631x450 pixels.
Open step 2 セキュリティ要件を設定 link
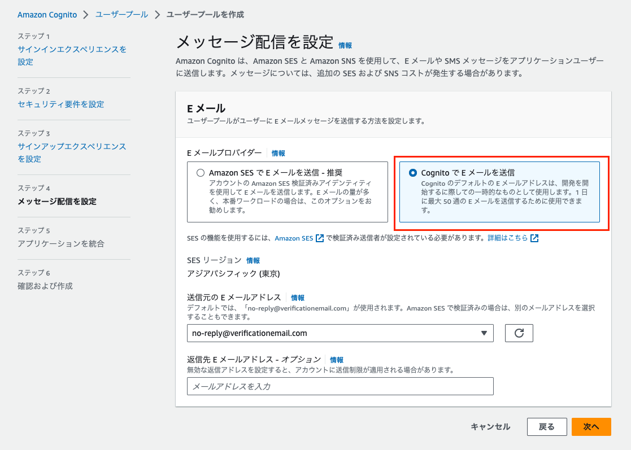[61, 104]
